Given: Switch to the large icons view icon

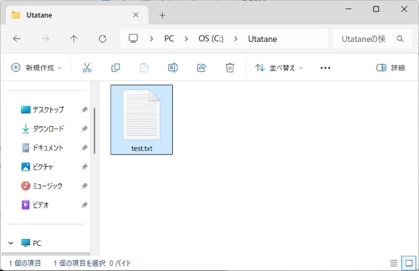Looking at the screenshot, I should (409, 263).
